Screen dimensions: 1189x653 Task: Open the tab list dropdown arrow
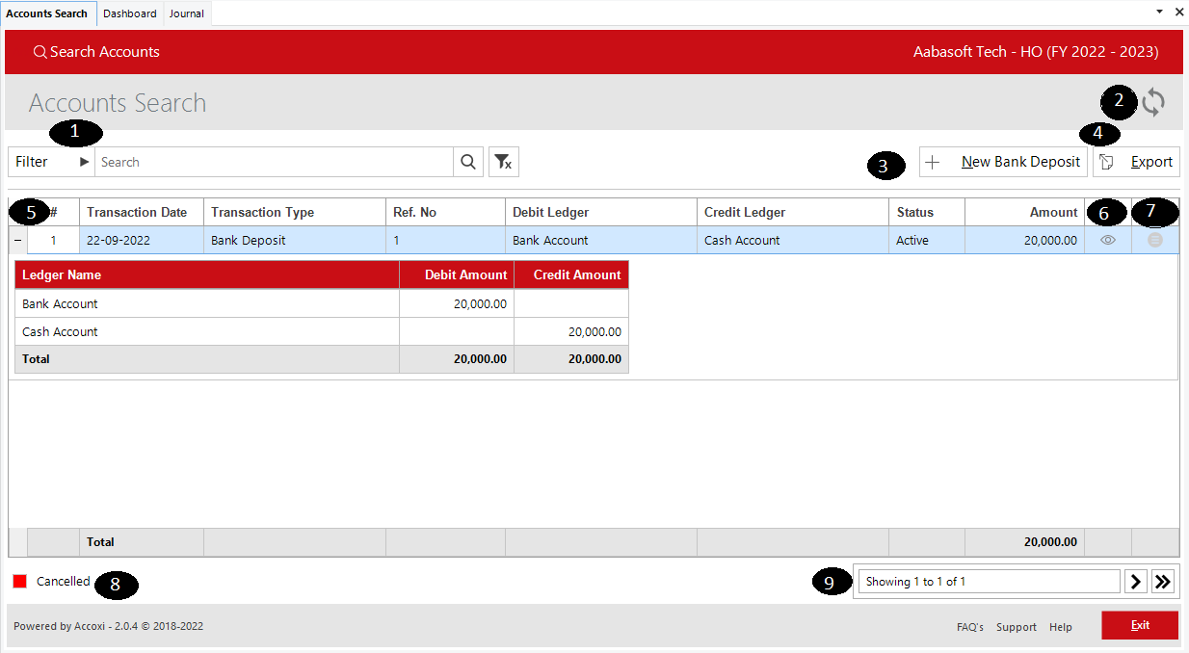(1159, 12)
